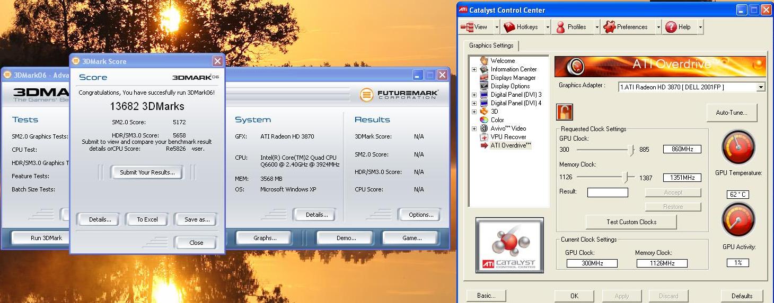Select Avivo Video in the tree
Screen dimensions: 774x303
click(508, 128)
